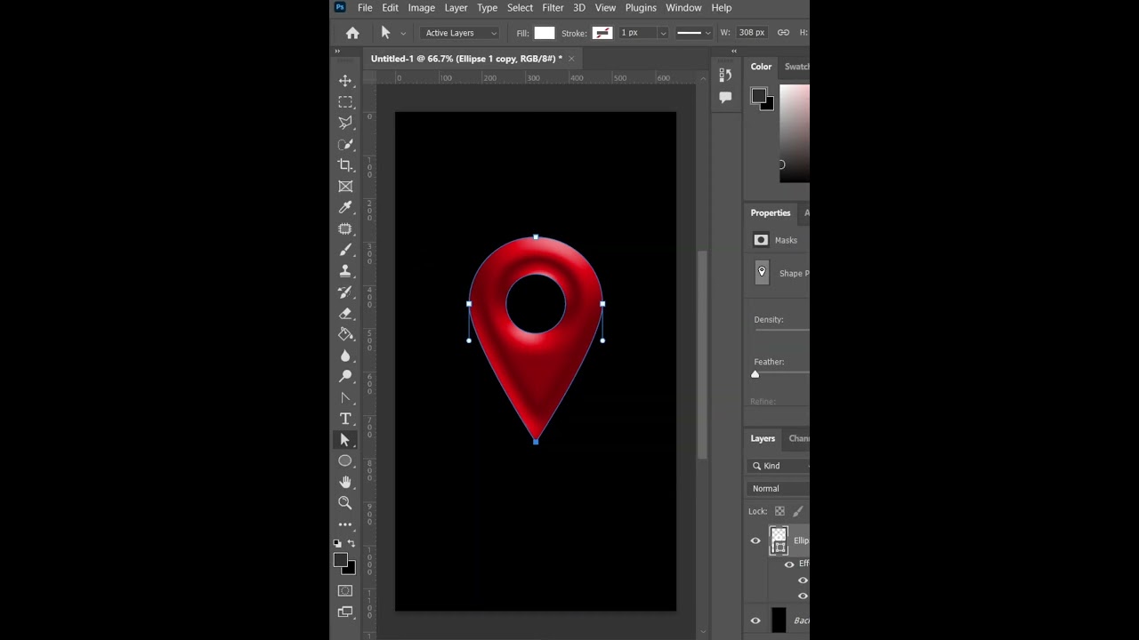Screen dimensions: 1139x640
Task: Select the Direct Selection tool in toolbar
Action: pyautogui.click(x=345, y=440)
